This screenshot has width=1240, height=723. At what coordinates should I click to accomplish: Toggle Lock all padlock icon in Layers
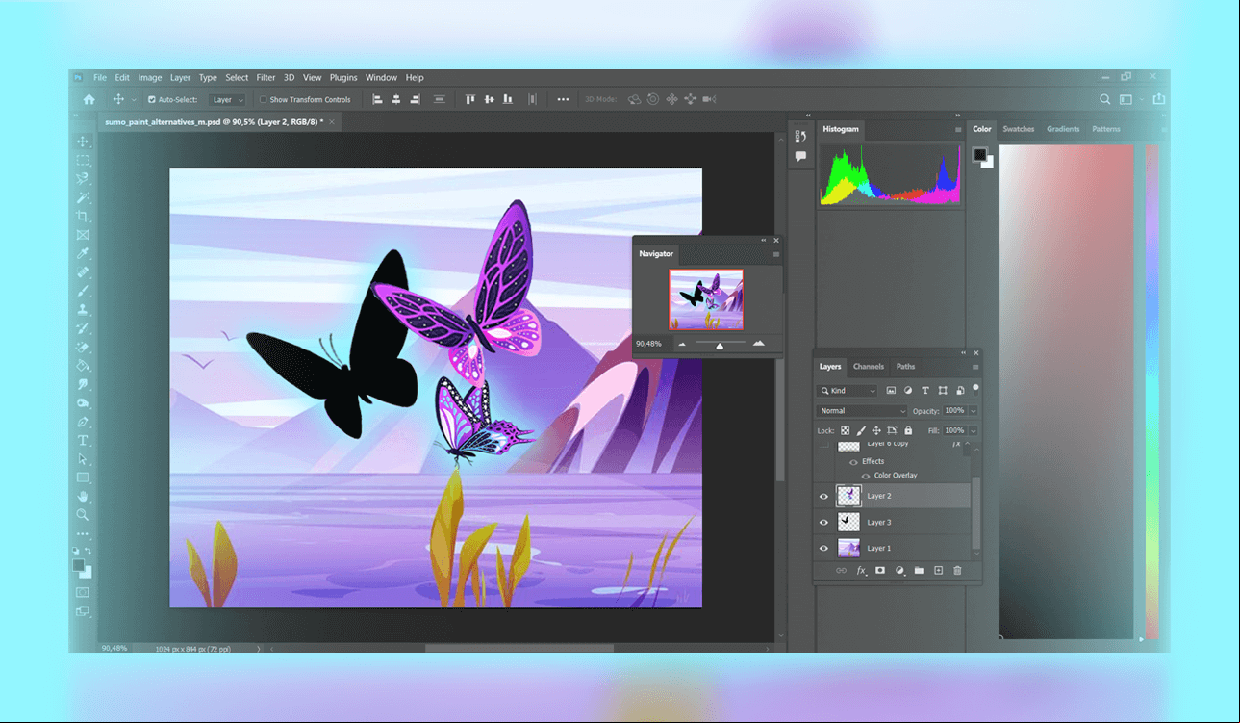(908, 430)
